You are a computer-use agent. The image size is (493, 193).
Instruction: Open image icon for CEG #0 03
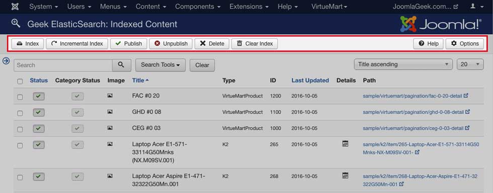[110, 128]
